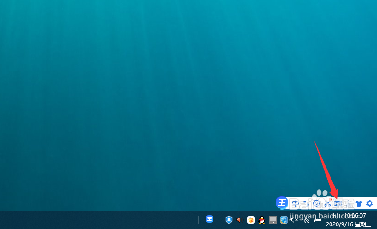Image resolution: width=377 pixels, height=229 pixels.
Task: Open the clock showing 10:56:07
Action: [x=348, y=216]
